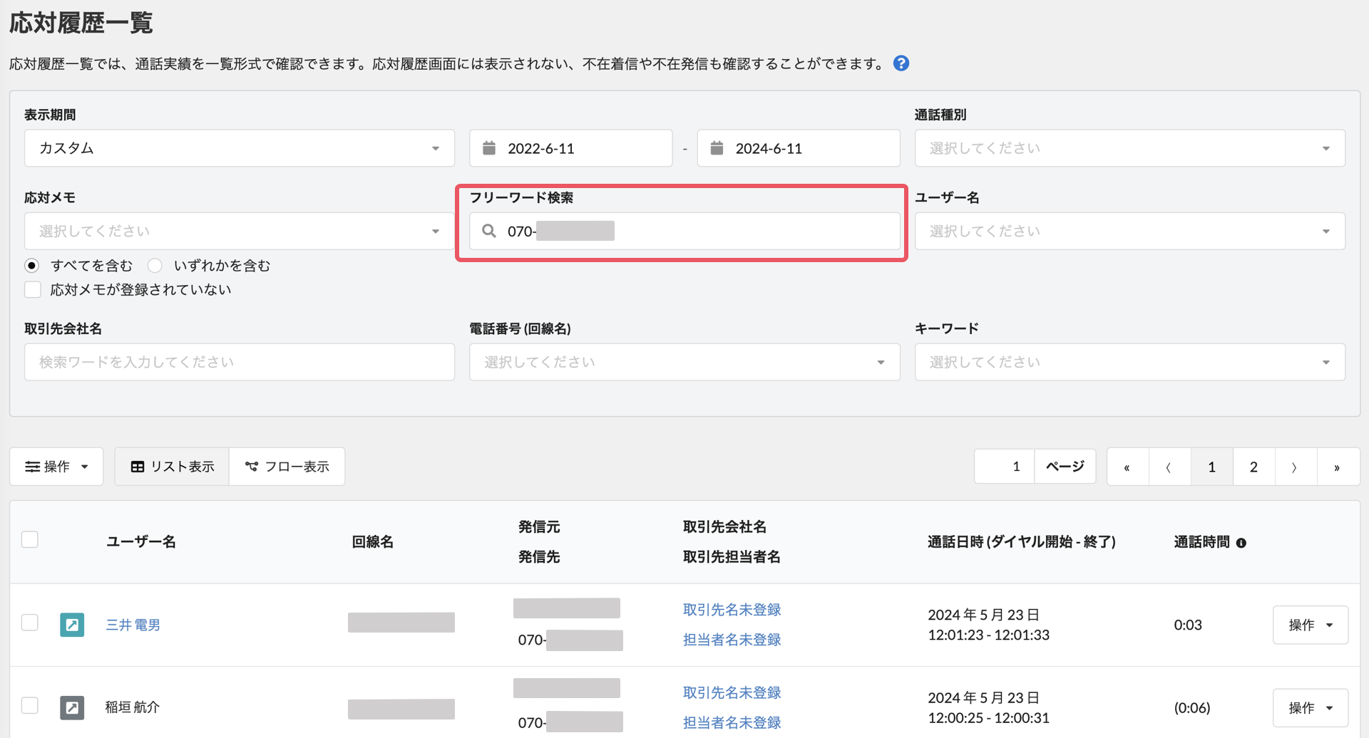Open the help question mark icon
The height and width of the screenshot is (738, 1369).
pos(901,63)
